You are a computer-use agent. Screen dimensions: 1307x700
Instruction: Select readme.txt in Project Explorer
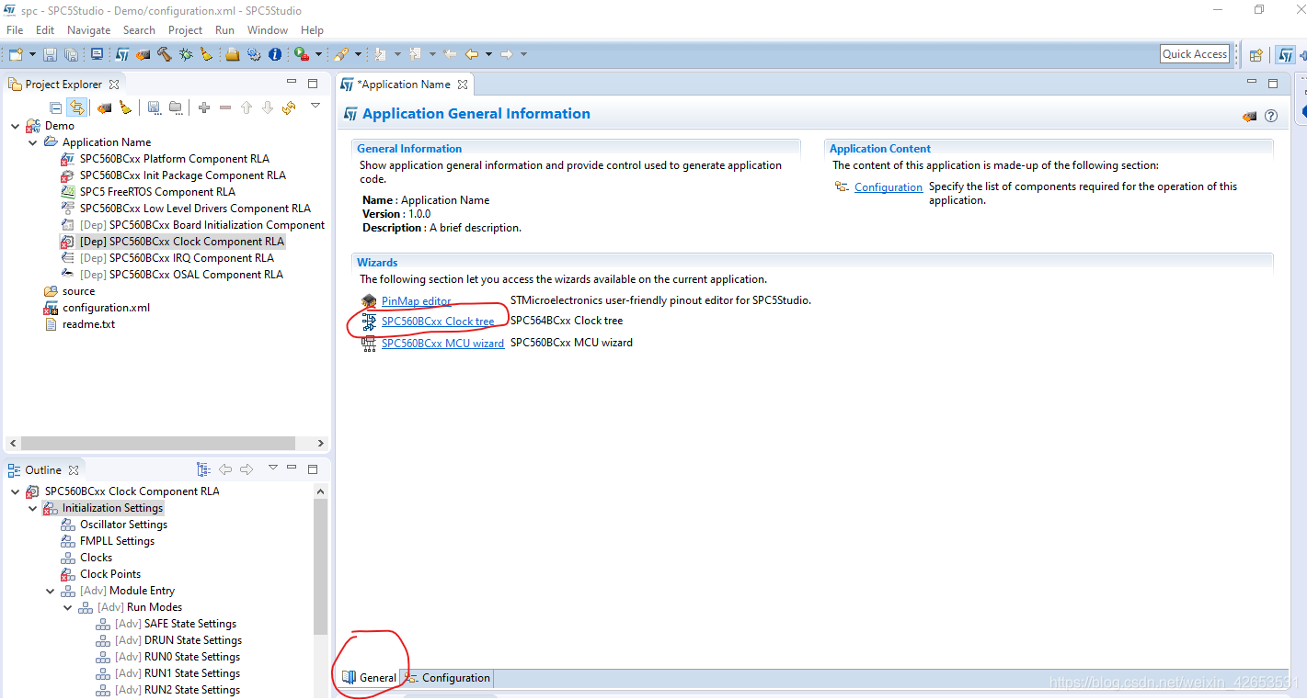point(88,324)
